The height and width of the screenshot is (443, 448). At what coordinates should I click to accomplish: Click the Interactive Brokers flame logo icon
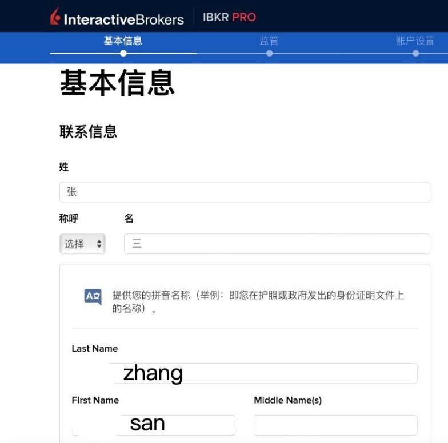[55, 16]
